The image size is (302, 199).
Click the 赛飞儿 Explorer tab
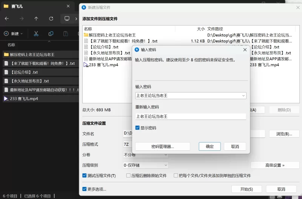coord(30,6)
